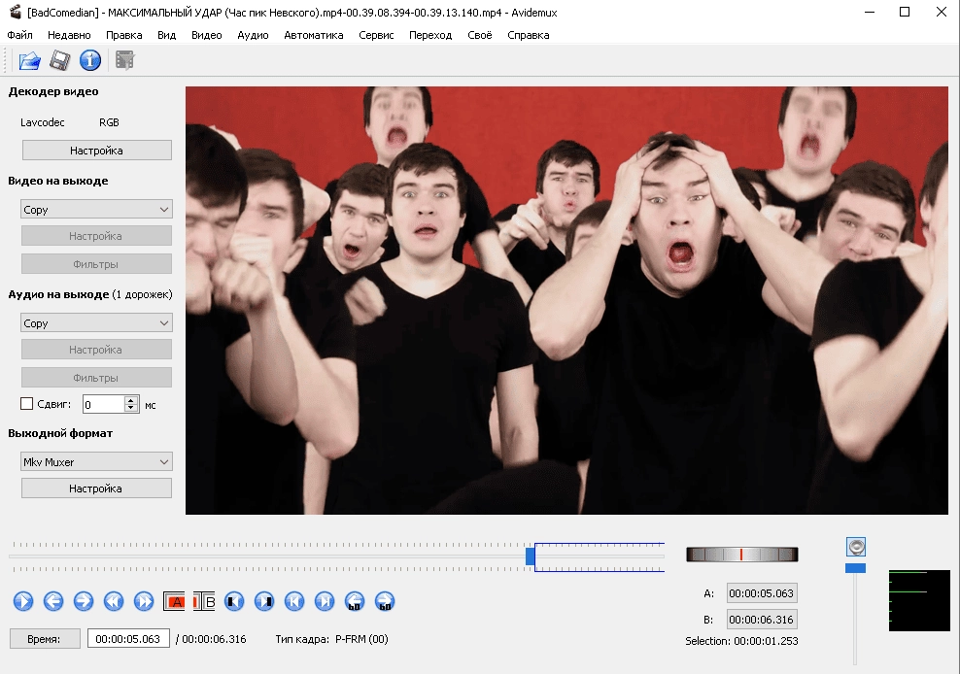
Task: Click the audio shift value field
Action: click(x=103, y=404)
